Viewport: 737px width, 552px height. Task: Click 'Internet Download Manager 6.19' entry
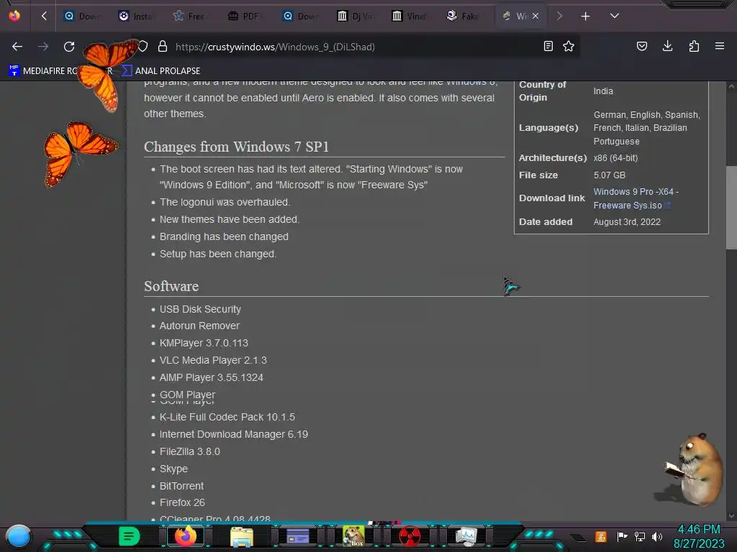(x=234, y=435)
